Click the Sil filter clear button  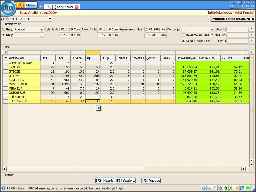pyautogui.click(x=5, y=52)
